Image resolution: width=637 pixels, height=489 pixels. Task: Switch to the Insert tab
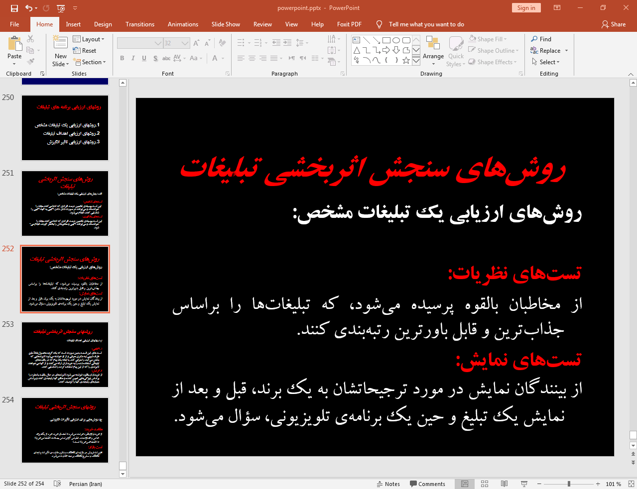click(x=73, y=24)
